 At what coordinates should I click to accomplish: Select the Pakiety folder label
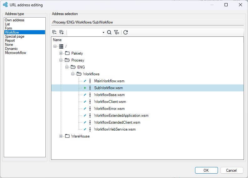(x=77, y=53)
